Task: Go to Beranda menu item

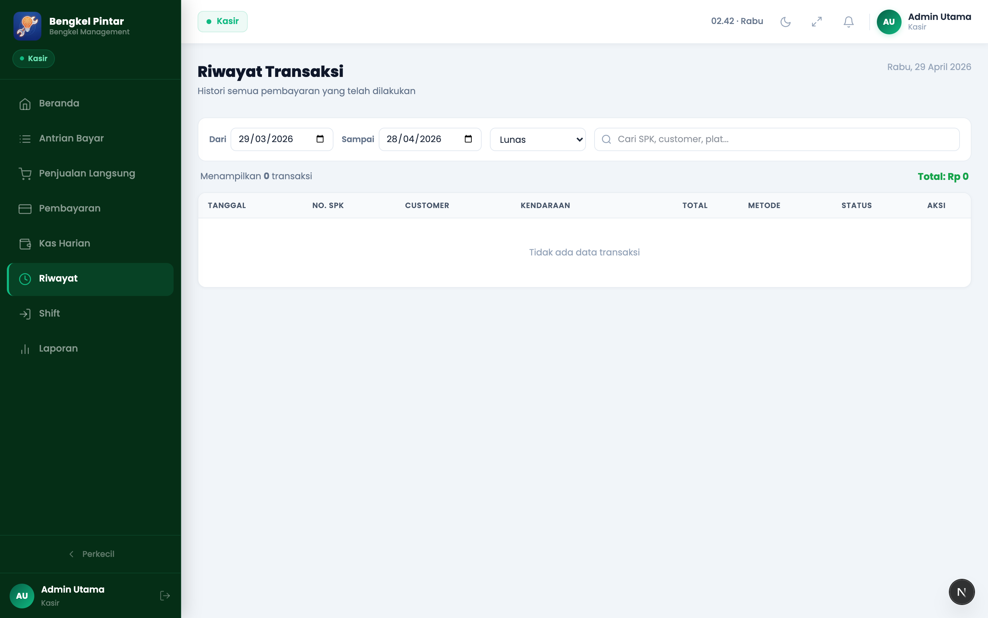Action: pos(91,104)
